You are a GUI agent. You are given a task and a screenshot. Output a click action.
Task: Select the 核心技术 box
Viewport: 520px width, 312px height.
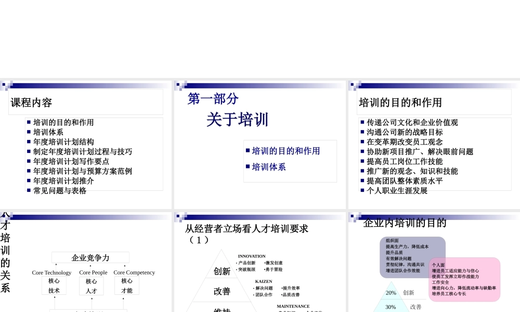(54, 285)
